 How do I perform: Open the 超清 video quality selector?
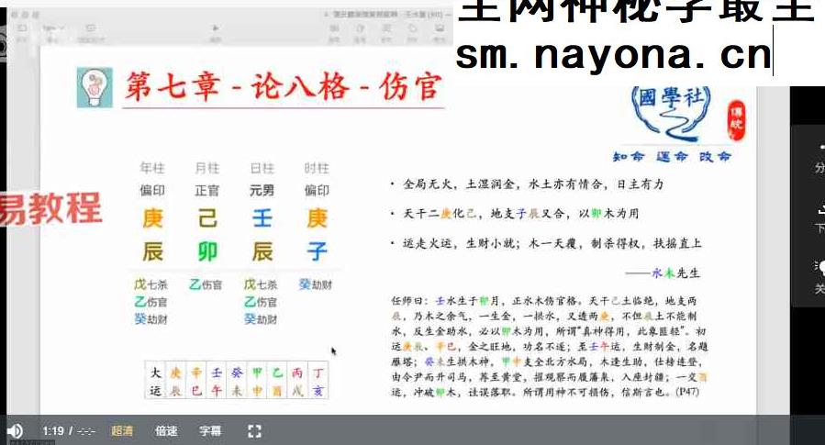(121, 431)
